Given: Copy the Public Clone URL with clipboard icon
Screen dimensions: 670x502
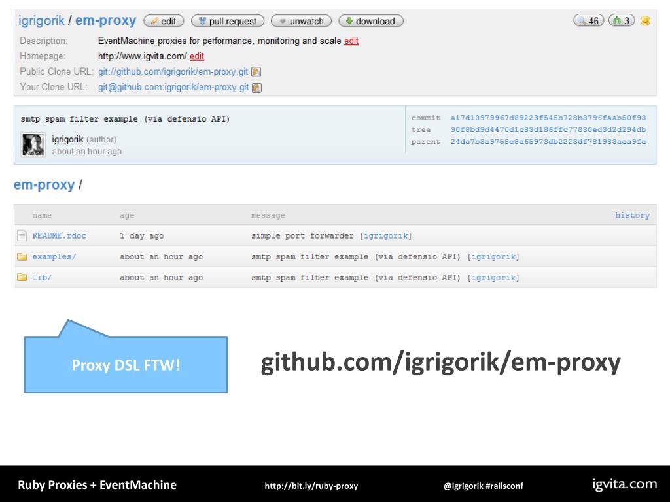Looking at the screenshot, I should [256, 72].
